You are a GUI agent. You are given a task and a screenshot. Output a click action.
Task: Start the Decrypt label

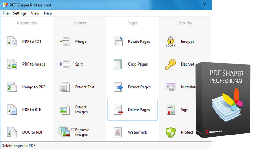coord(188,64)
